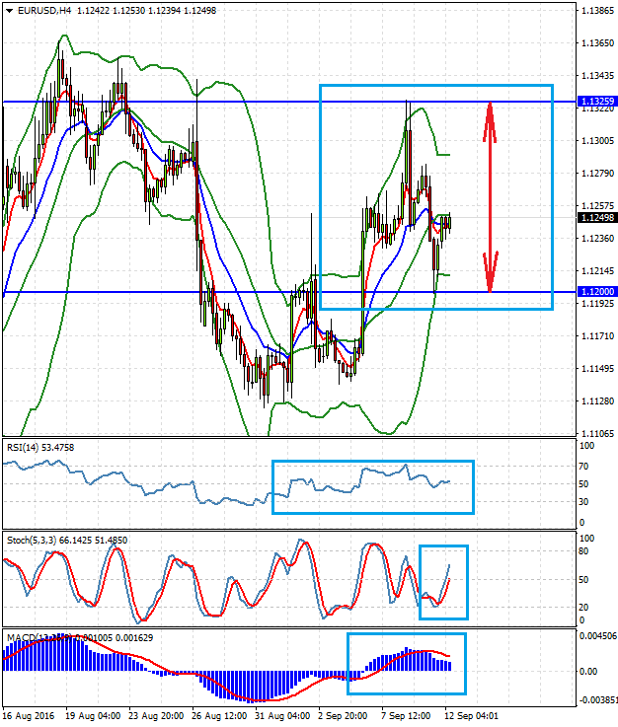Click the red double-headed arrow's lower arrowhead
Image resolution: width=618 pixels, height=727 pixels.
490,278
